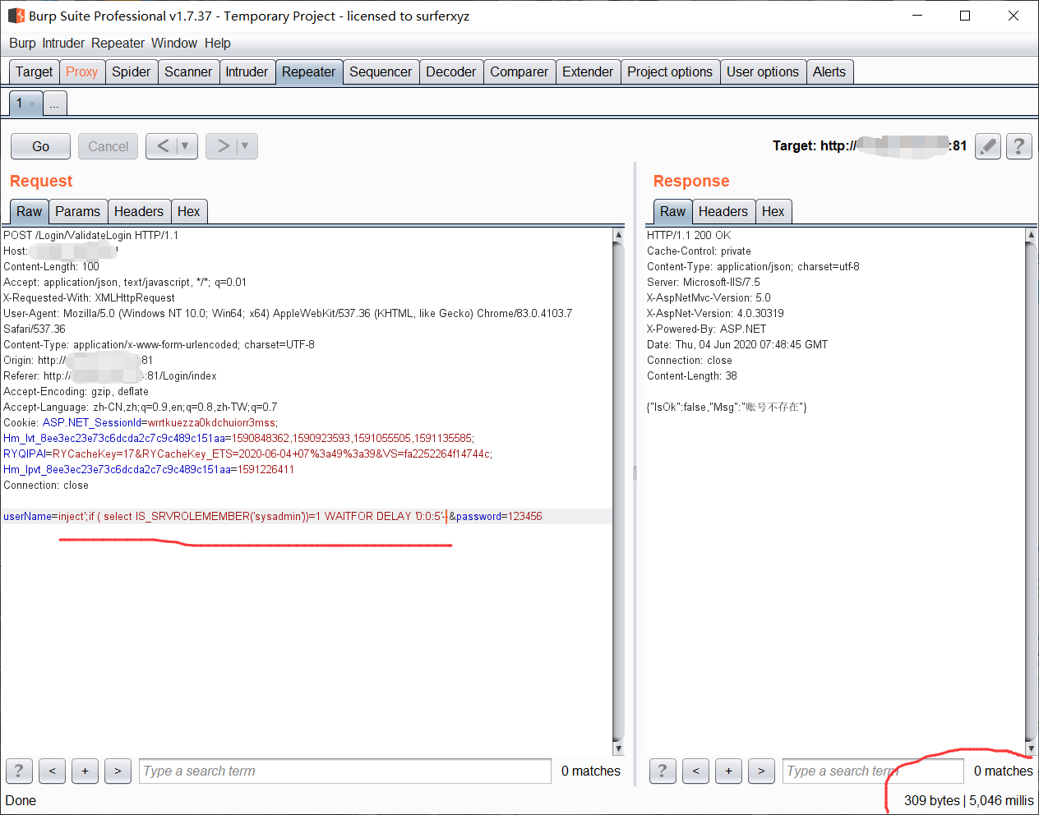Switch to the Sequencer tab

click(x=381, y=71)
